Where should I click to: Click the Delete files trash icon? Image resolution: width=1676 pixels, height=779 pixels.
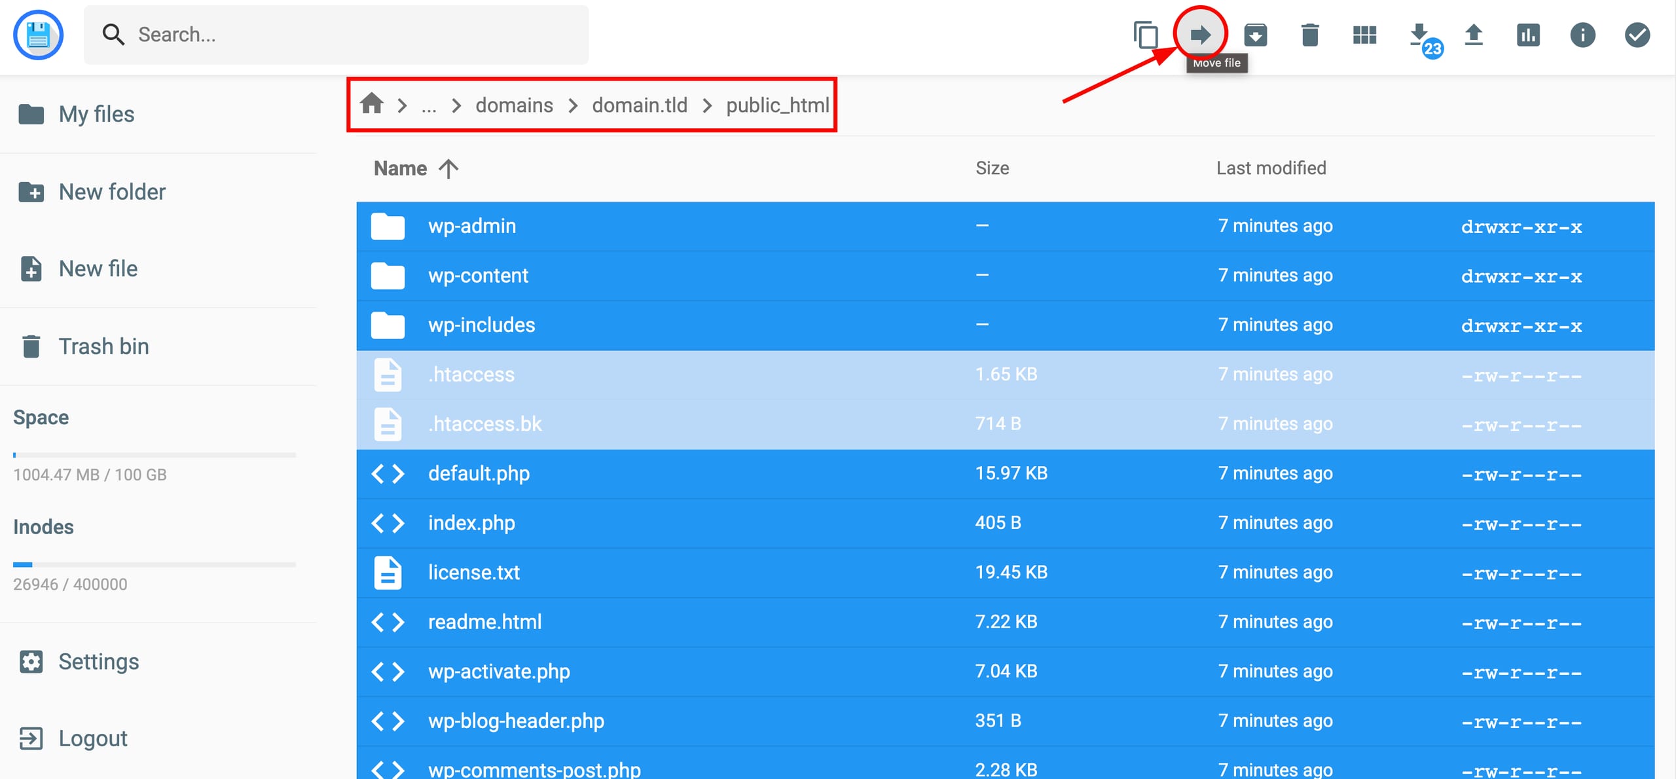[x=1310, y=35]
